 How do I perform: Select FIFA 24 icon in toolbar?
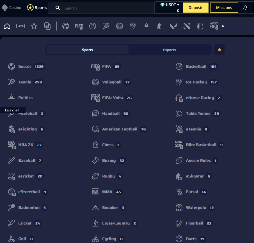coord(79,27)
